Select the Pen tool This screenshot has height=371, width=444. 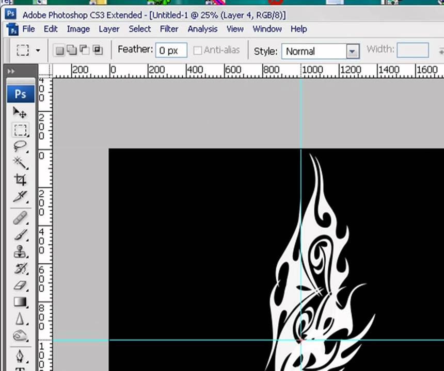click(20, 356)
